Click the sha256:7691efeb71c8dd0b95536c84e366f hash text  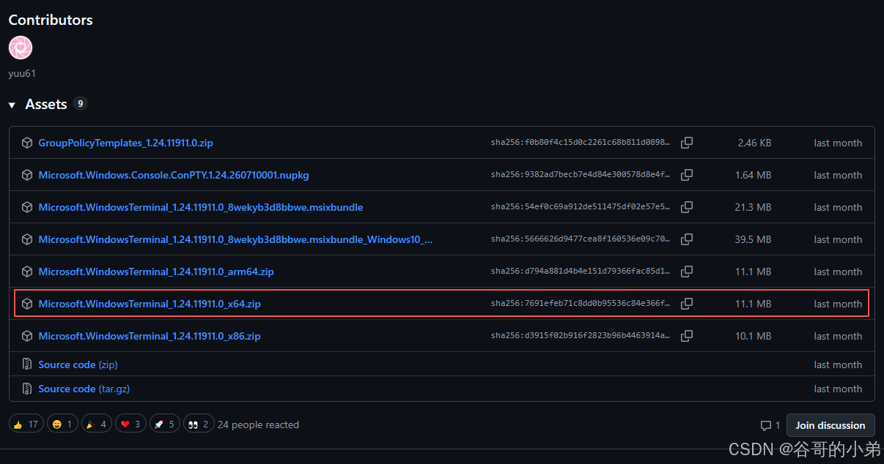coord(581,304)
